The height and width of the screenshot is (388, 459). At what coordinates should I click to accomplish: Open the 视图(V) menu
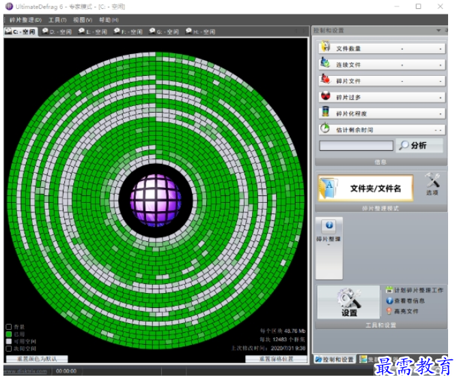pyautogui.click(x=83, y=20)
